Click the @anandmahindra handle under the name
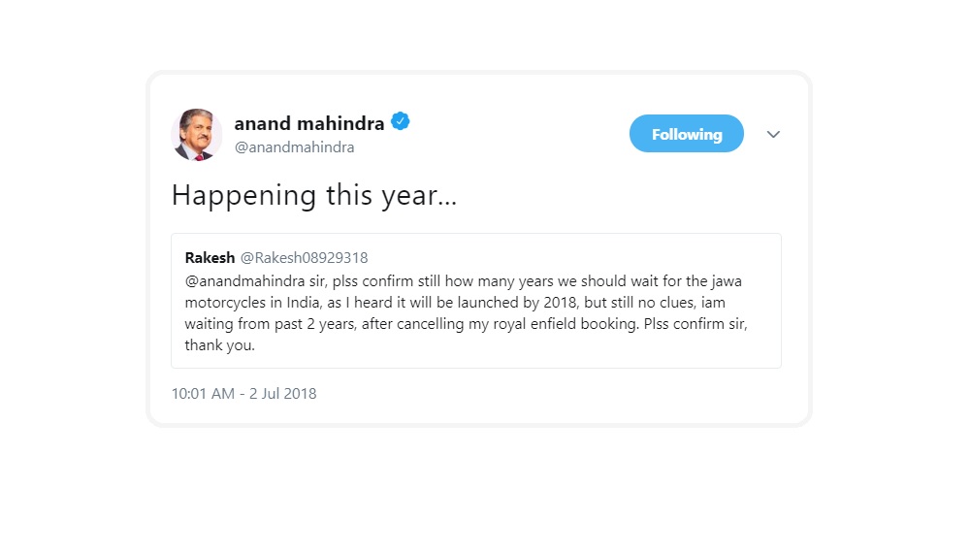 click(295, 147)
